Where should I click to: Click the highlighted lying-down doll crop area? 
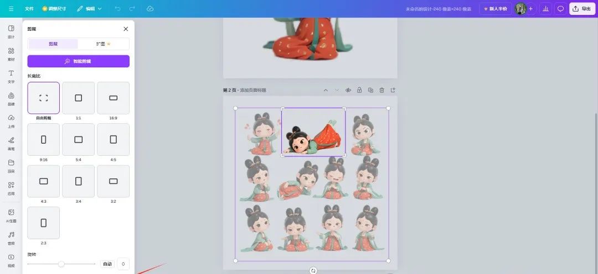(x=313, y=131)
